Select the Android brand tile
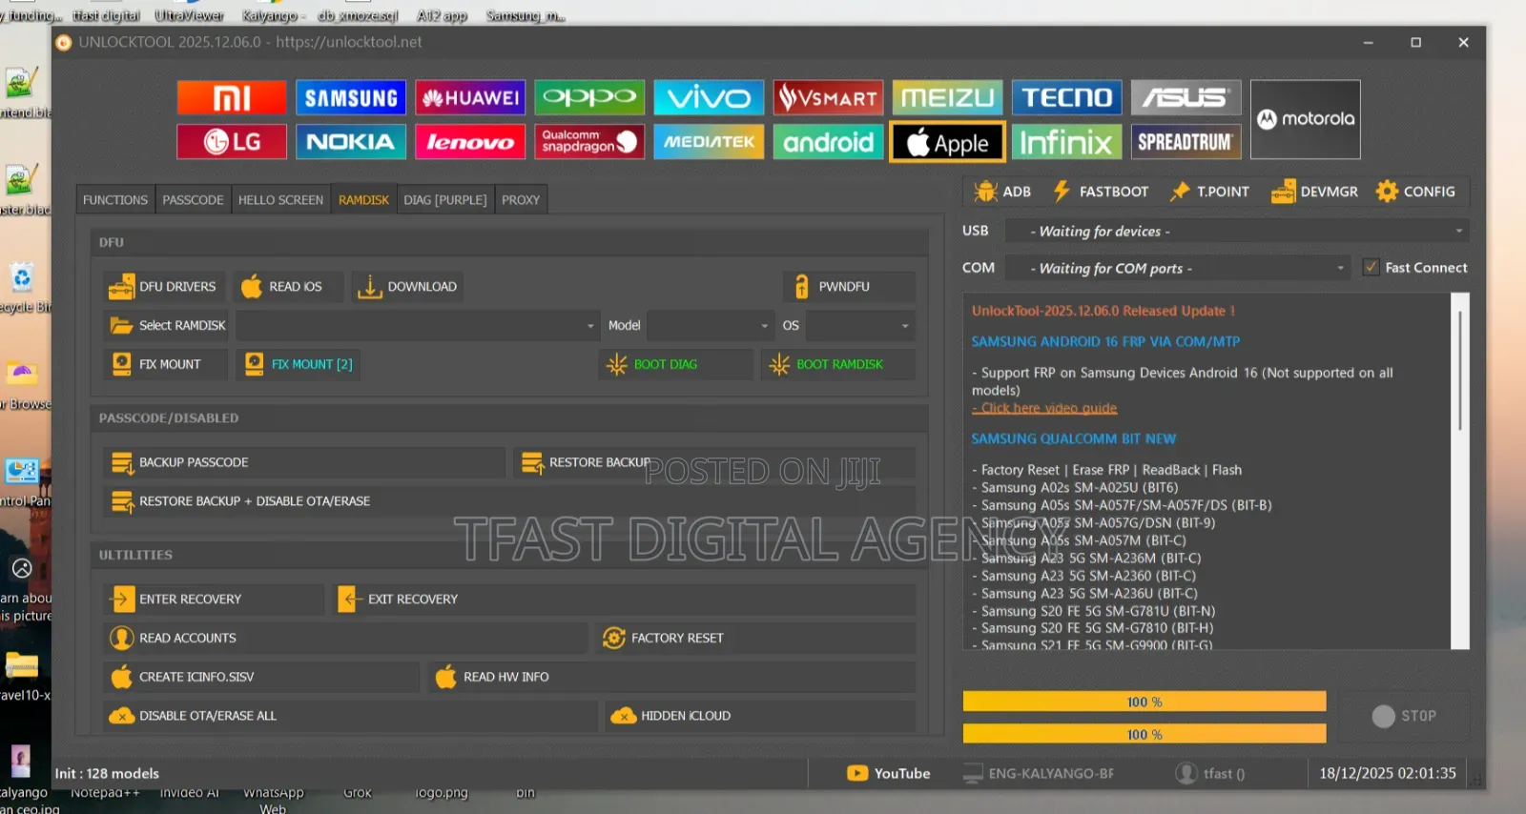 pos(828,142)
